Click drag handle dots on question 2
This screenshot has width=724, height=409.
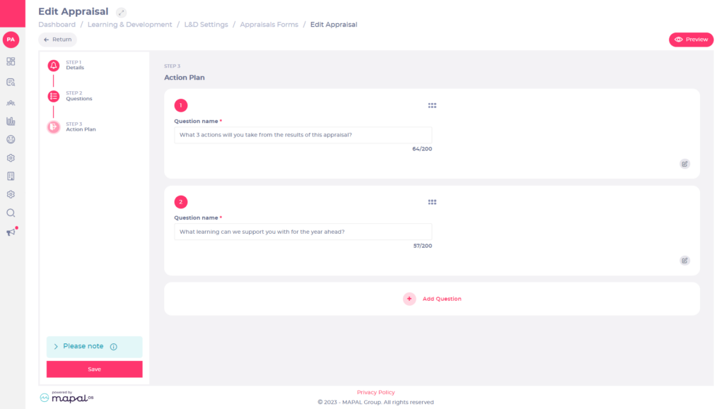432,202
